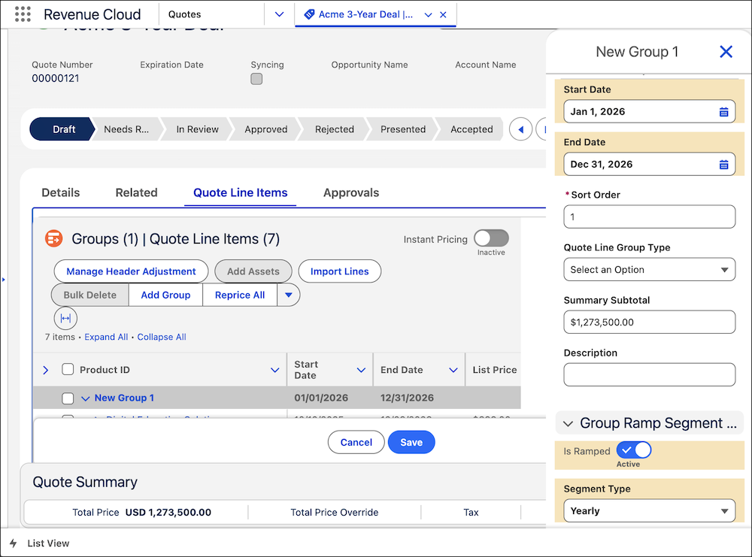Close the New Group 1 panel
This screenshot has width=752, height=557.
pyautogui.click(x=726, y=51)
